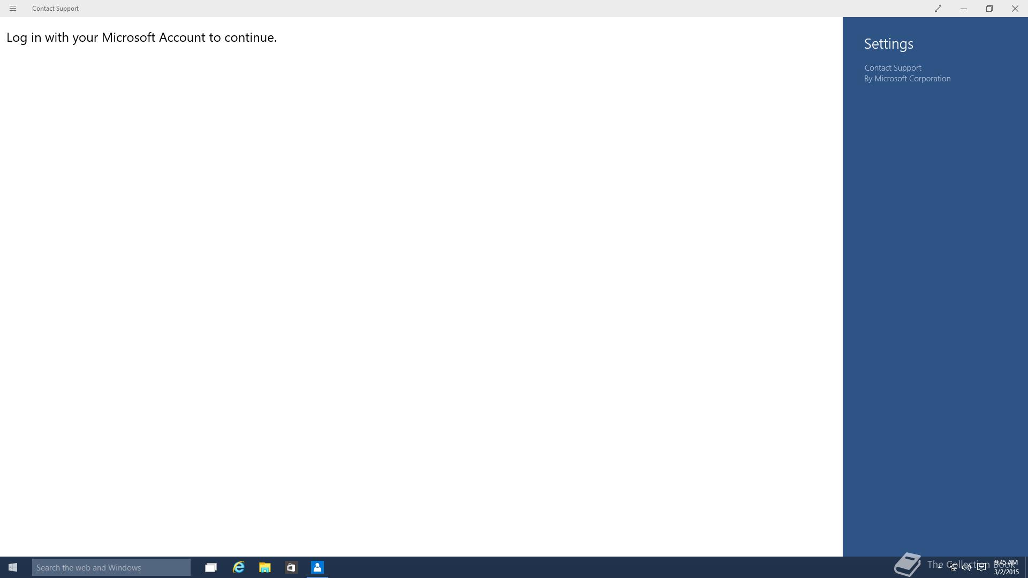Restore down the Contact Support window
Viewport: 1028px width, 578px height.
[989, 9]
